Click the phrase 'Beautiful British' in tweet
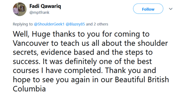Screen dimensions: 185x95 coord(142,79)
